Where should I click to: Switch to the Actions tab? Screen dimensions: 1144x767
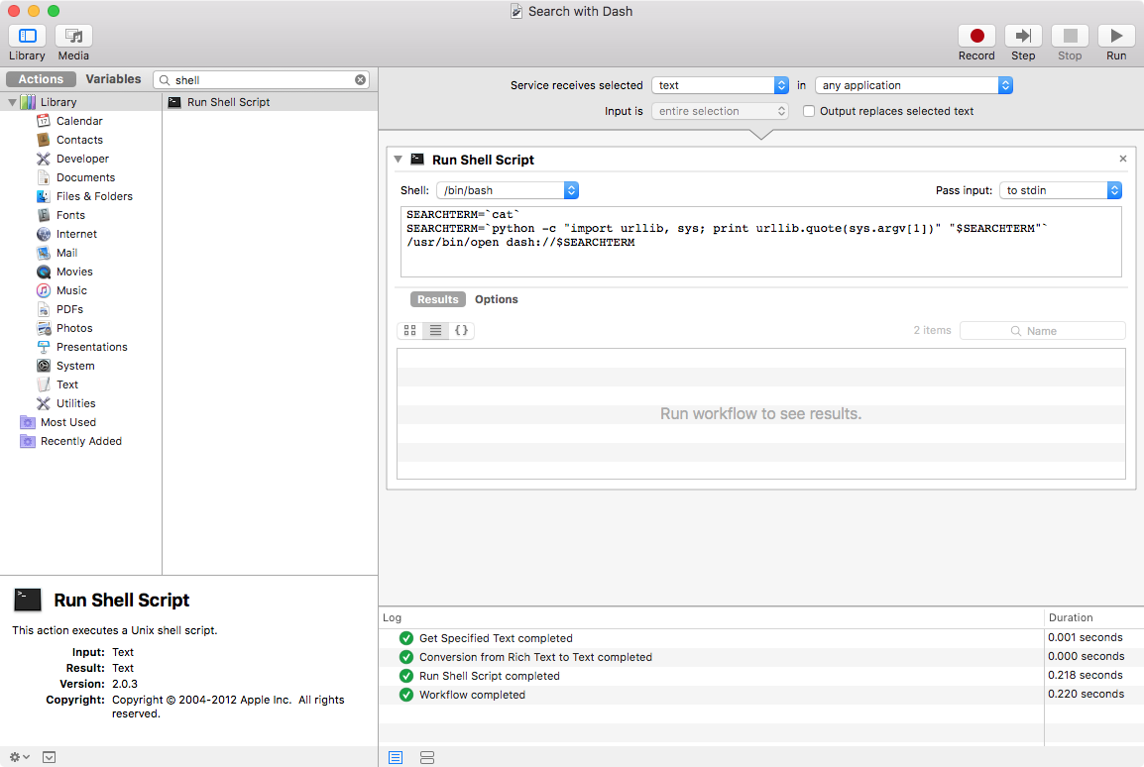coord(41,79)
